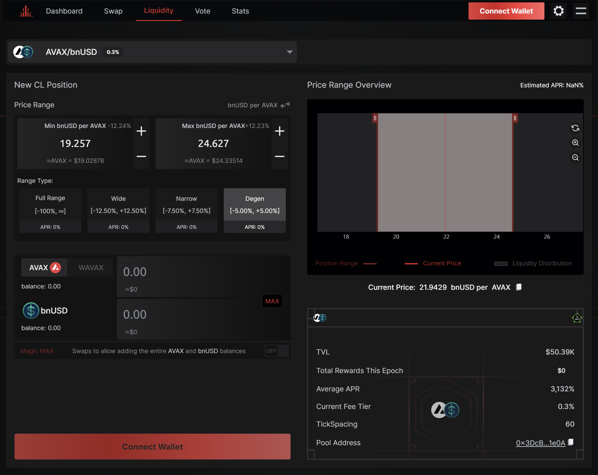Zoom in on price range chart
Image resolution: width=598 pixels, height=475 pixels.
pyautogui.click(x=575, y=143)
